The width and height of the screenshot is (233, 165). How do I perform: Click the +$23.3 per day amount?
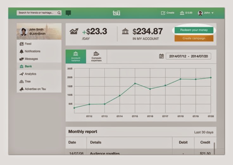[95, 31]
